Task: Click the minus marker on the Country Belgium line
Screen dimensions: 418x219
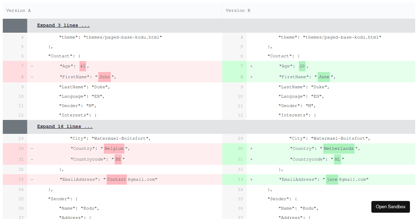Action: tap(32, 148)
